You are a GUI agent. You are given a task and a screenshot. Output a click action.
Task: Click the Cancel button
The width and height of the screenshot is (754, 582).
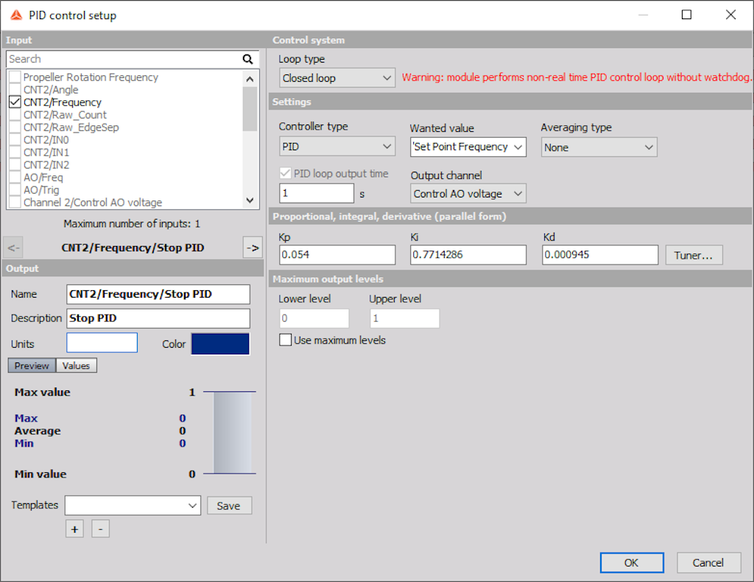coord(708,563)
